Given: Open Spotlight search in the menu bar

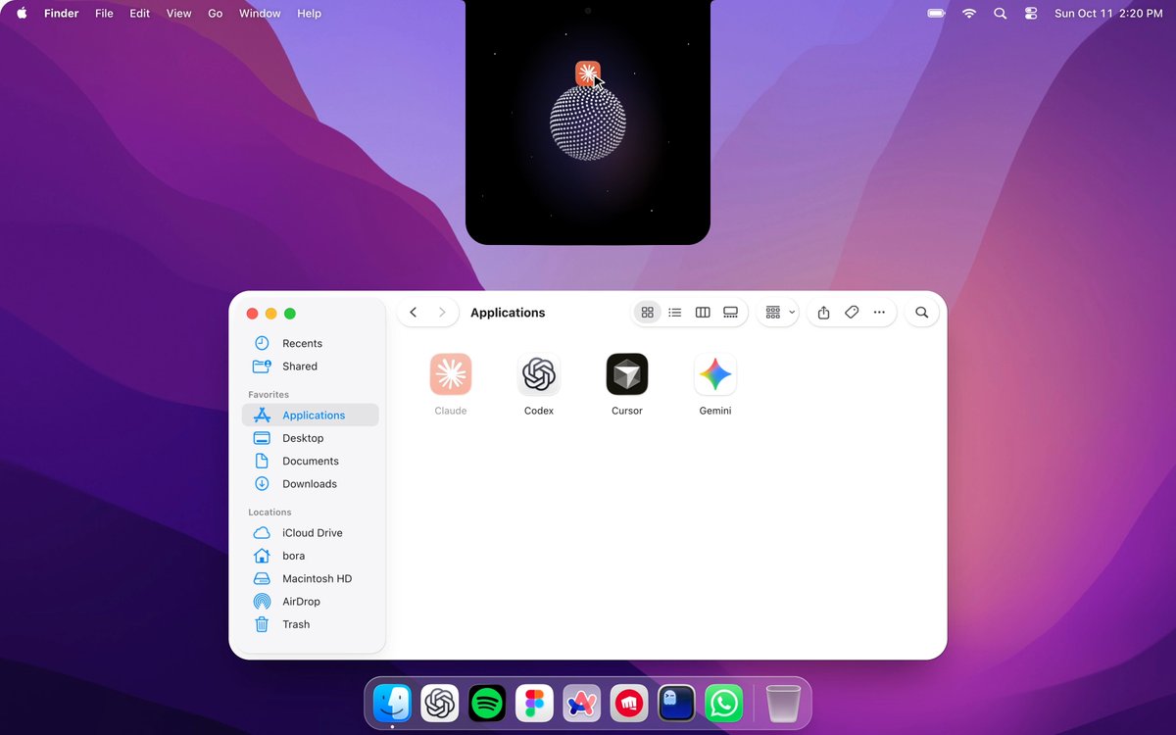Looking at the screenshot, I should tap(1000, 14).
